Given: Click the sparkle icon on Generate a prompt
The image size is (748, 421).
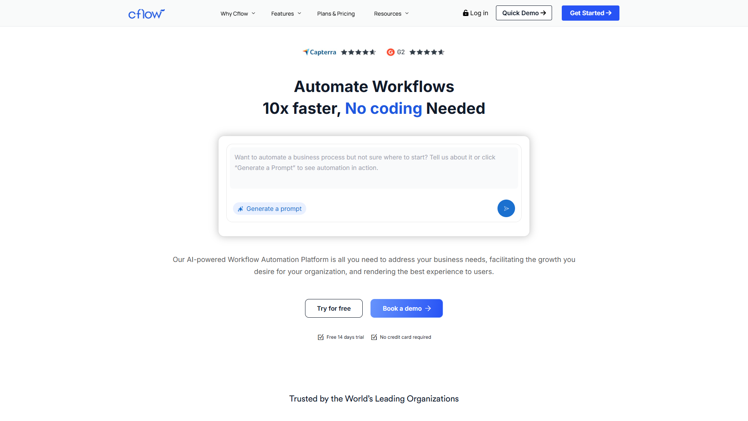Looking at the screenshot, I should click(x=240, y=209).
